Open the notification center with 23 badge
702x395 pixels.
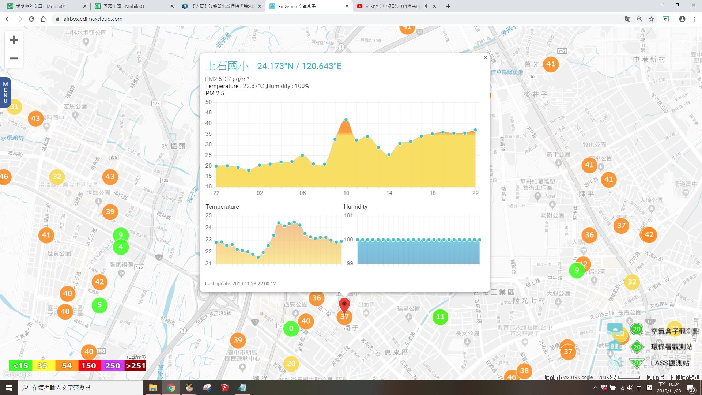click(x=691, y=388)
